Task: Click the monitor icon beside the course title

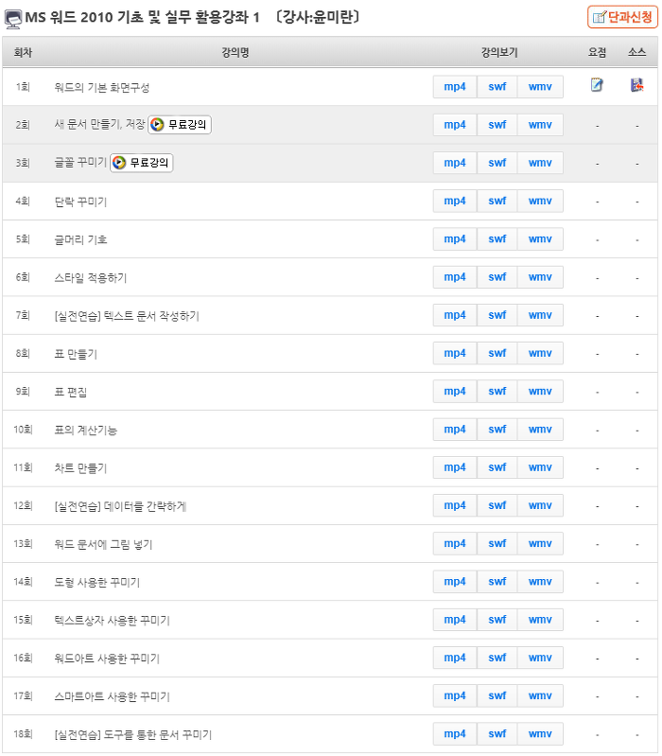Action: click(x=12, y=19)
